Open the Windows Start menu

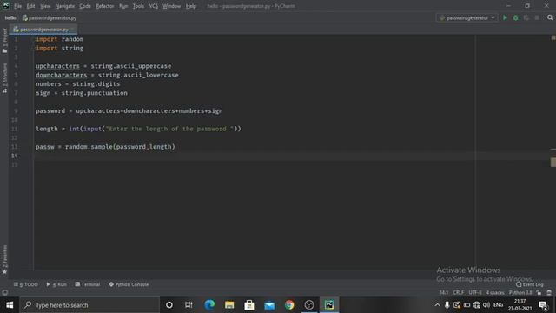coord(10,305)
